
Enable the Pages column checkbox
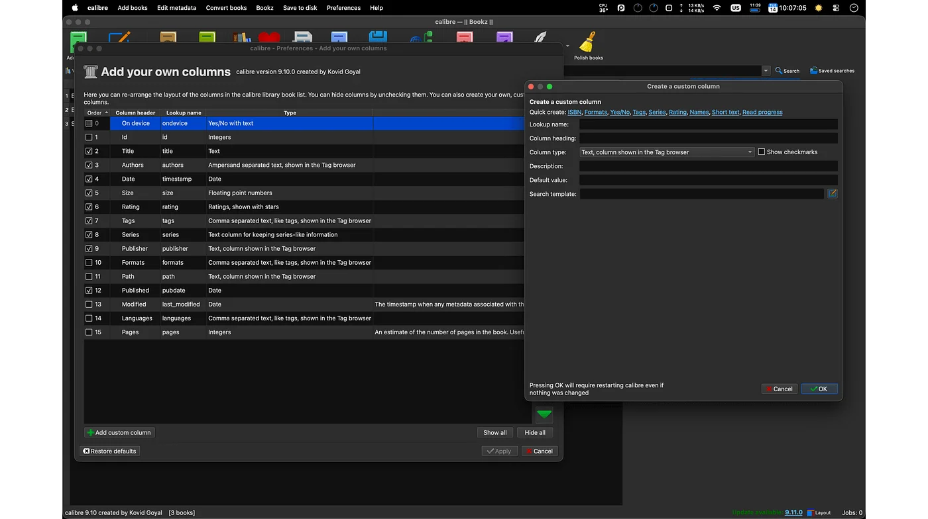pos(89,332)
